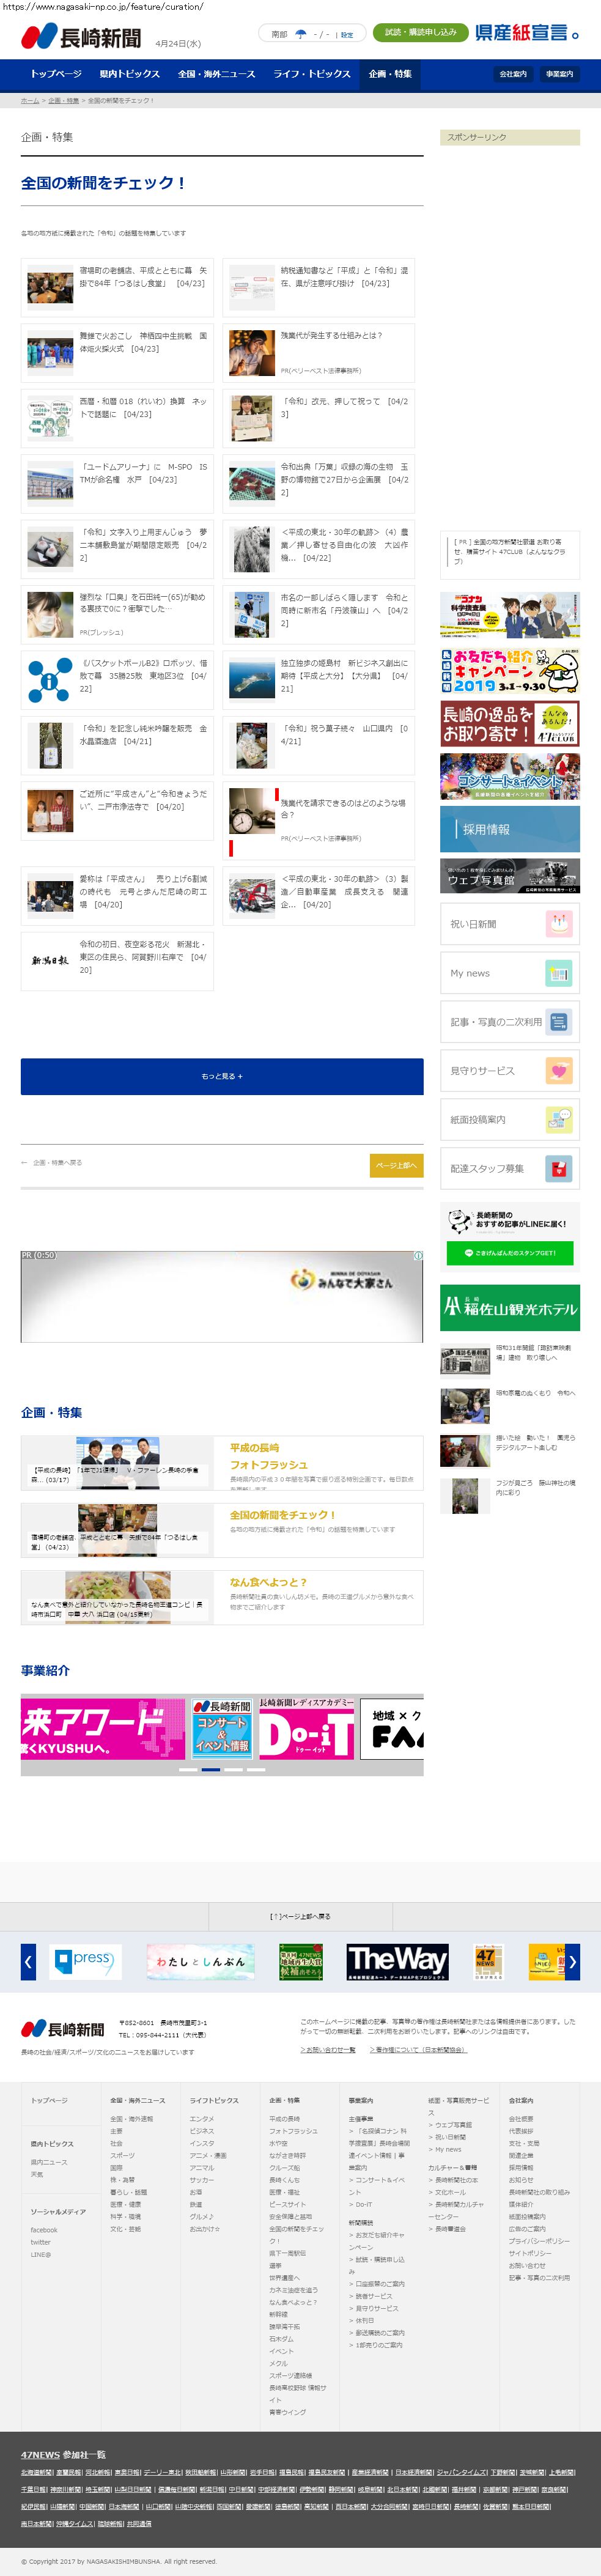The width and height of the screenshot is (601, 2576).
Task: Click 北海道新聞 footer link
Action: pyautogui.click(x=37, y=2472)
